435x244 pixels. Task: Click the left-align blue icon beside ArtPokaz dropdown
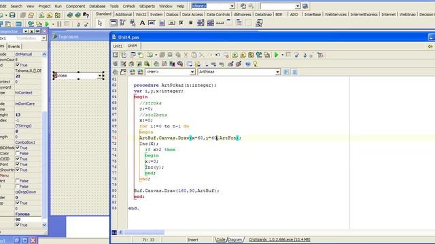(x=286, y=73)
